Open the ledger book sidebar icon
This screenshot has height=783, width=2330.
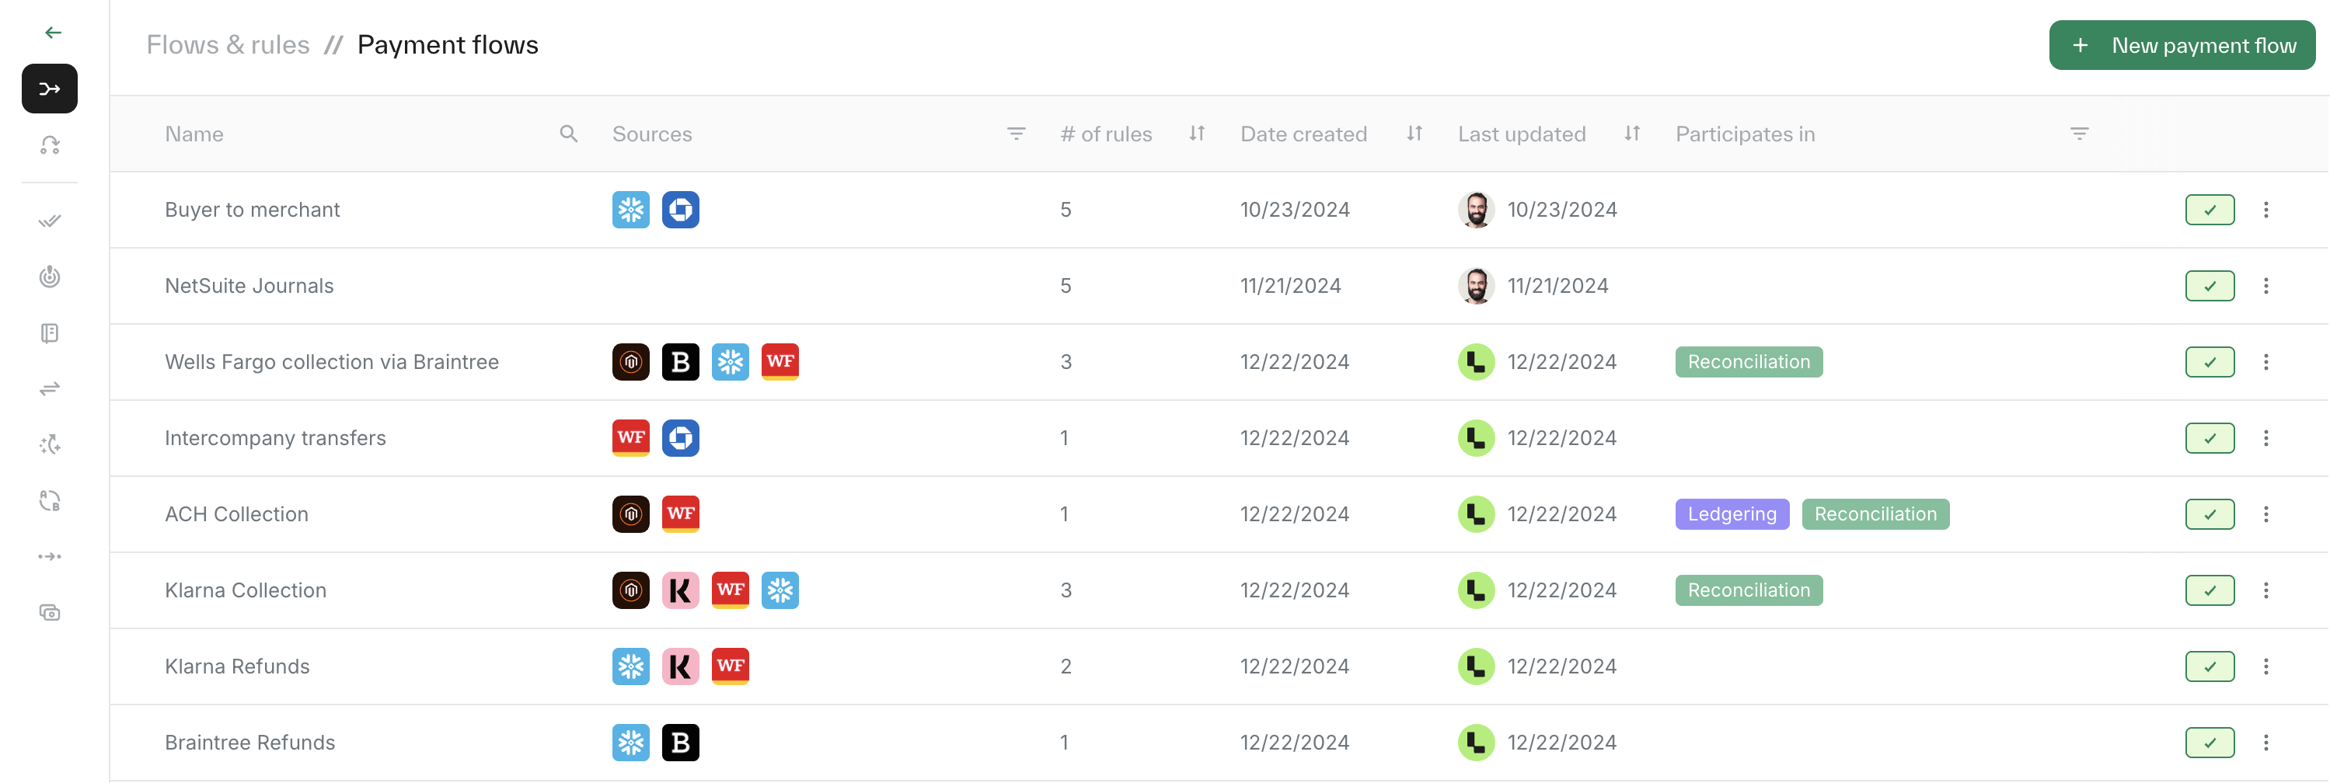pyautogui.click(x=50, y=332)
